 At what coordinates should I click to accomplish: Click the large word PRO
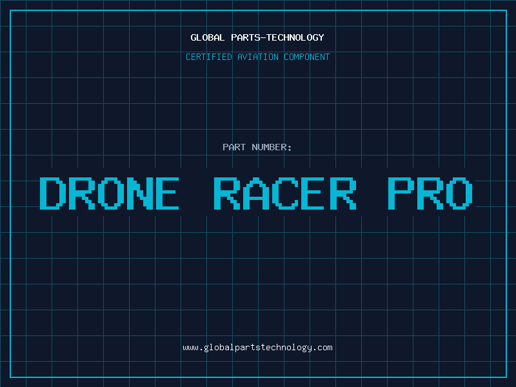point(432,193)
